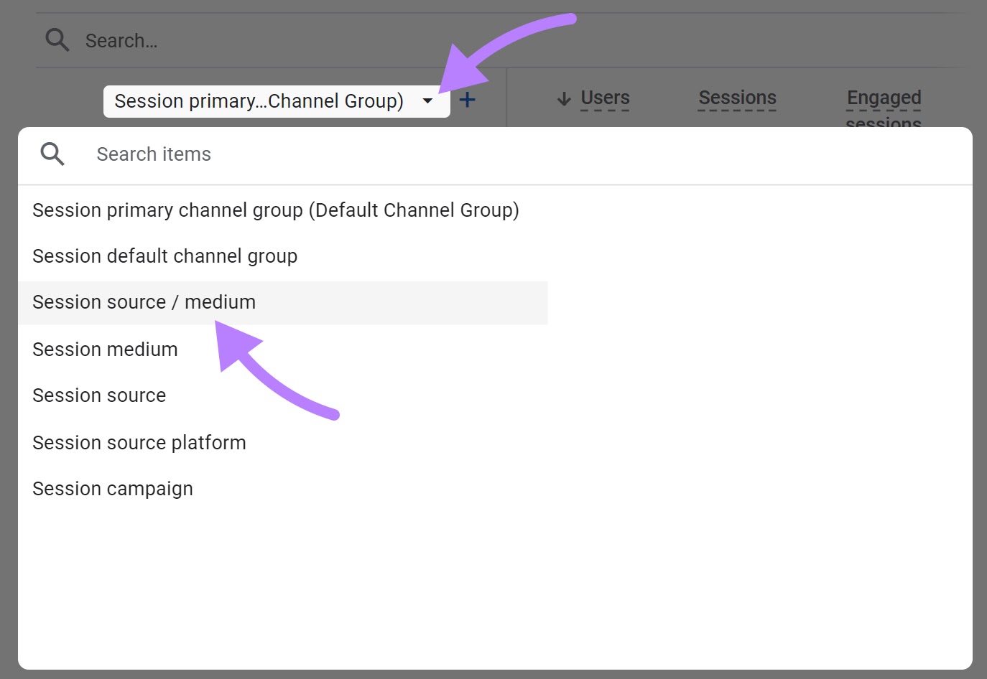Click the descending sort arrow next to Users

(565, 98)
